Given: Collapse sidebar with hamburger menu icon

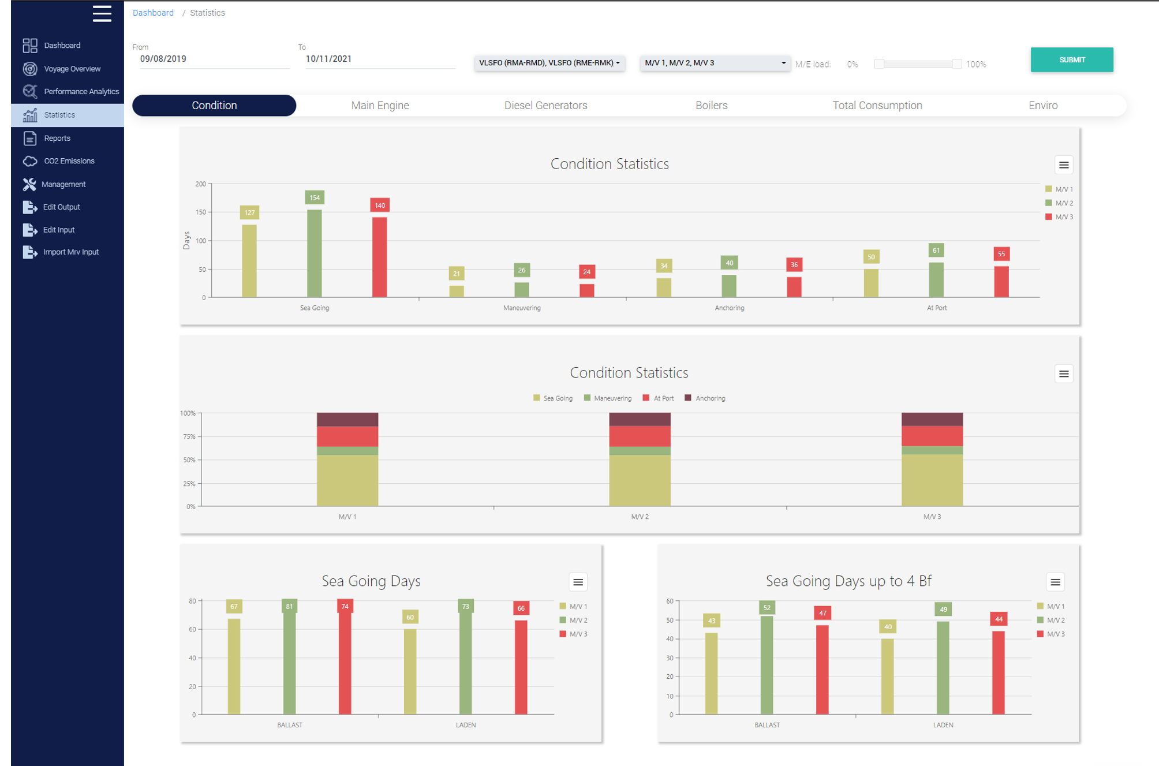Looking at the screenshot, I should click(102, 13).
